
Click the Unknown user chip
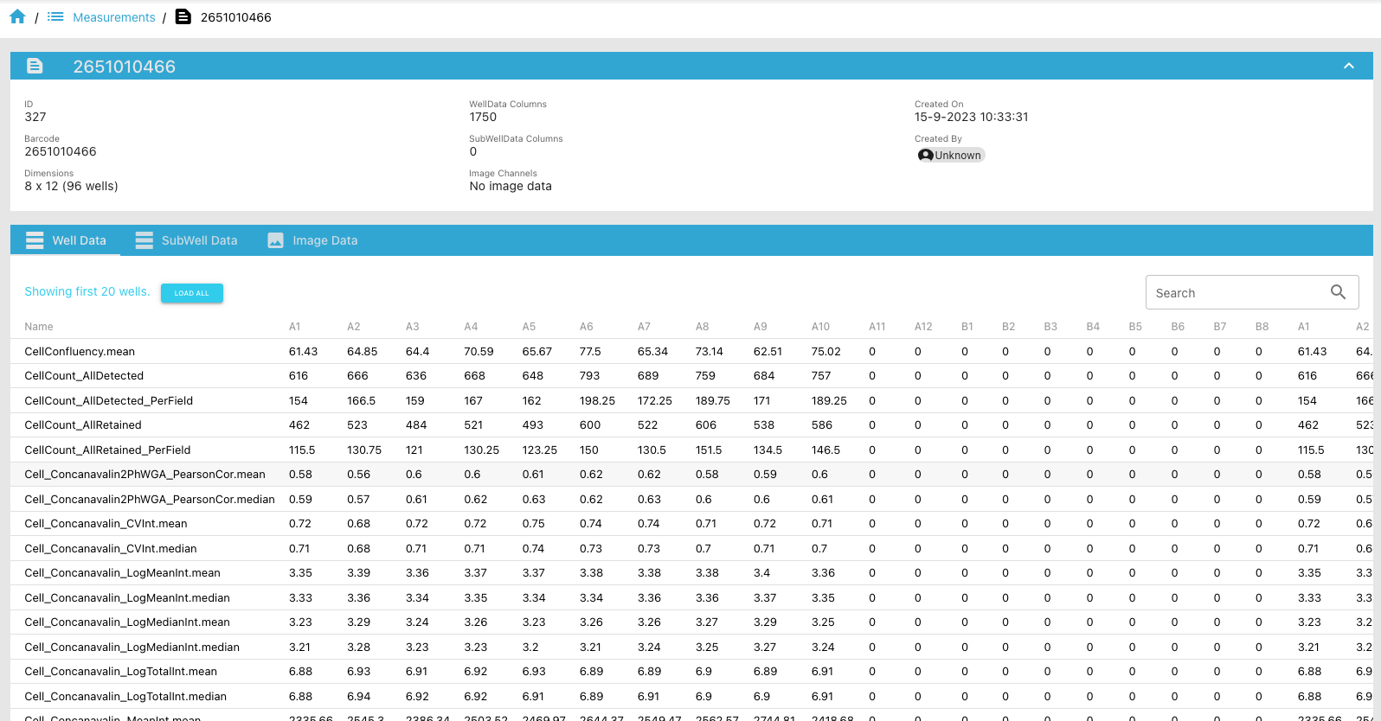(x=951, y=156)
